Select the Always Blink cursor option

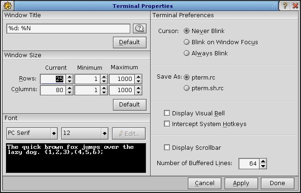coord(187,53)
